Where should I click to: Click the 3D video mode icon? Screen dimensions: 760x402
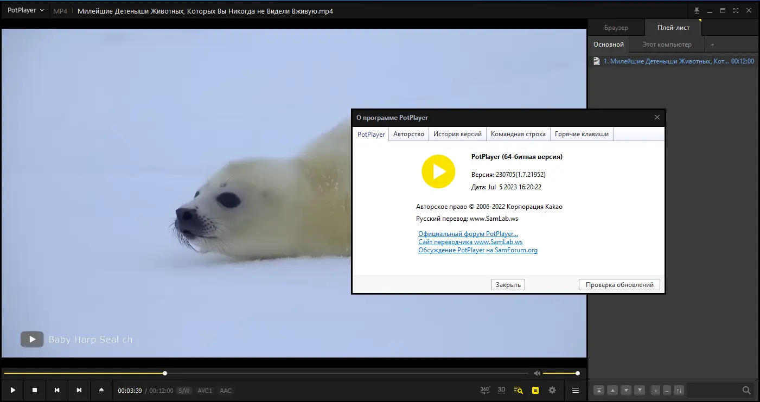[x=502, y=390]
